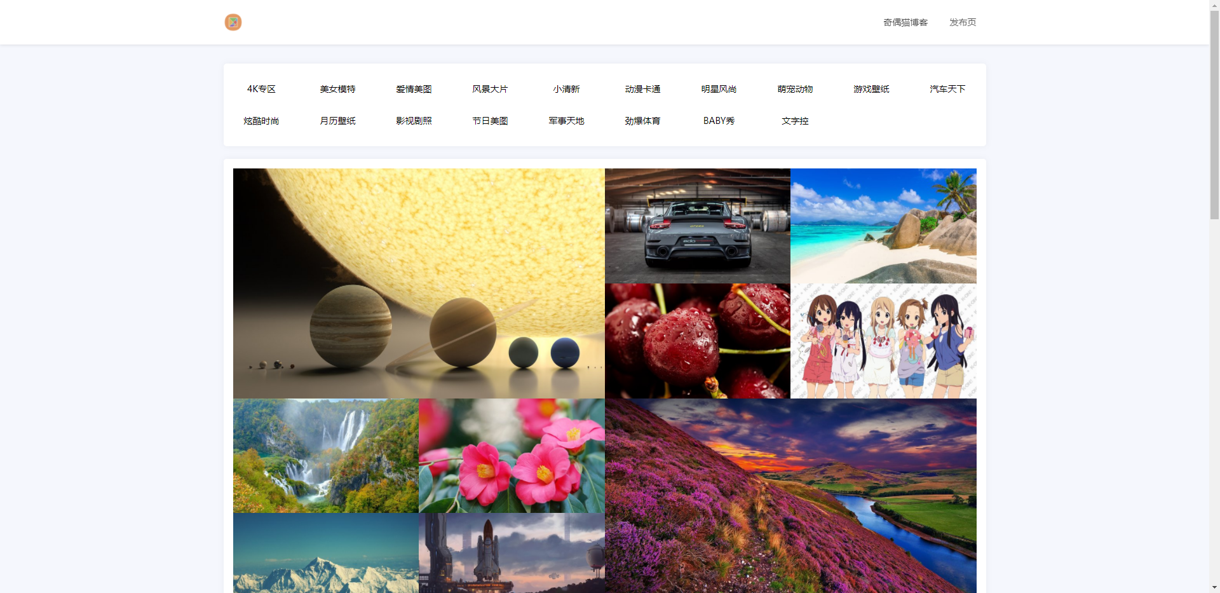
Task: Open the 明星风尚 category
Action: click(x=719, y=89)
